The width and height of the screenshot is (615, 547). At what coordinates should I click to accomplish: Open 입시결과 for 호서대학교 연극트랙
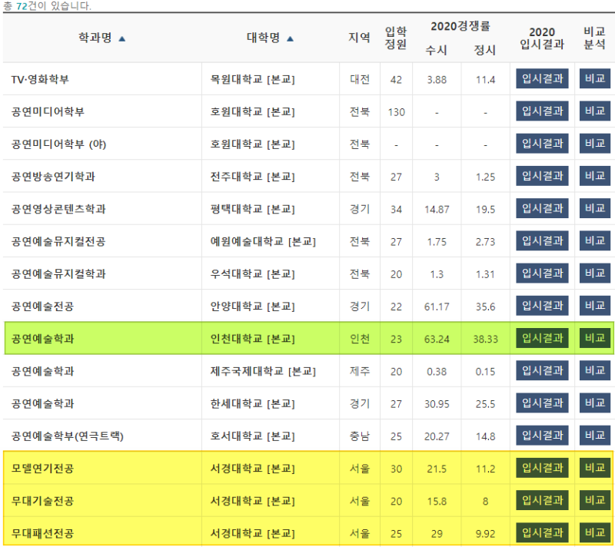[x=542, y=436]
